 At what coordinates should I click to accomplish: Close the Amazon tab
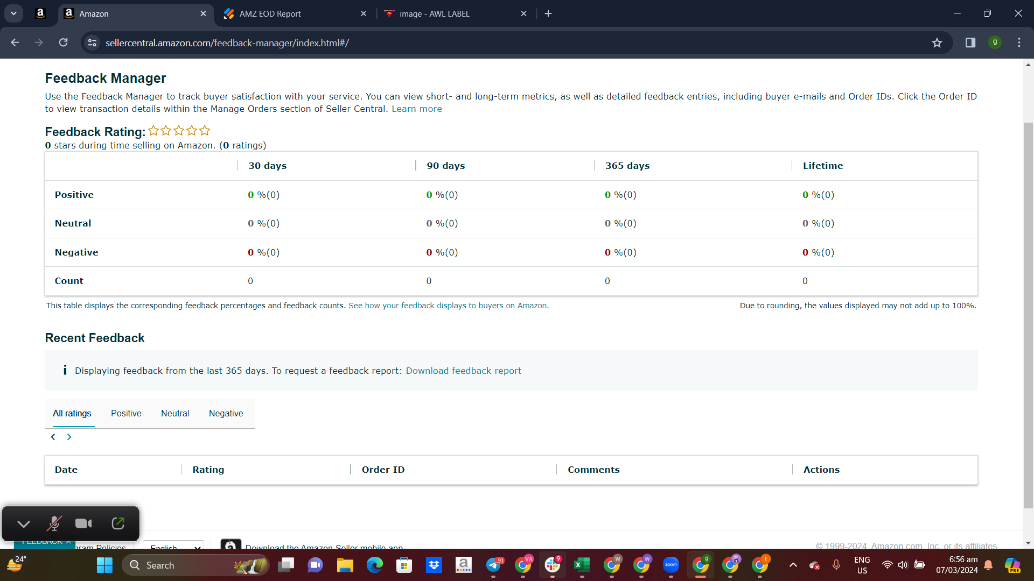pyautogui.click(x=203, y=13)
